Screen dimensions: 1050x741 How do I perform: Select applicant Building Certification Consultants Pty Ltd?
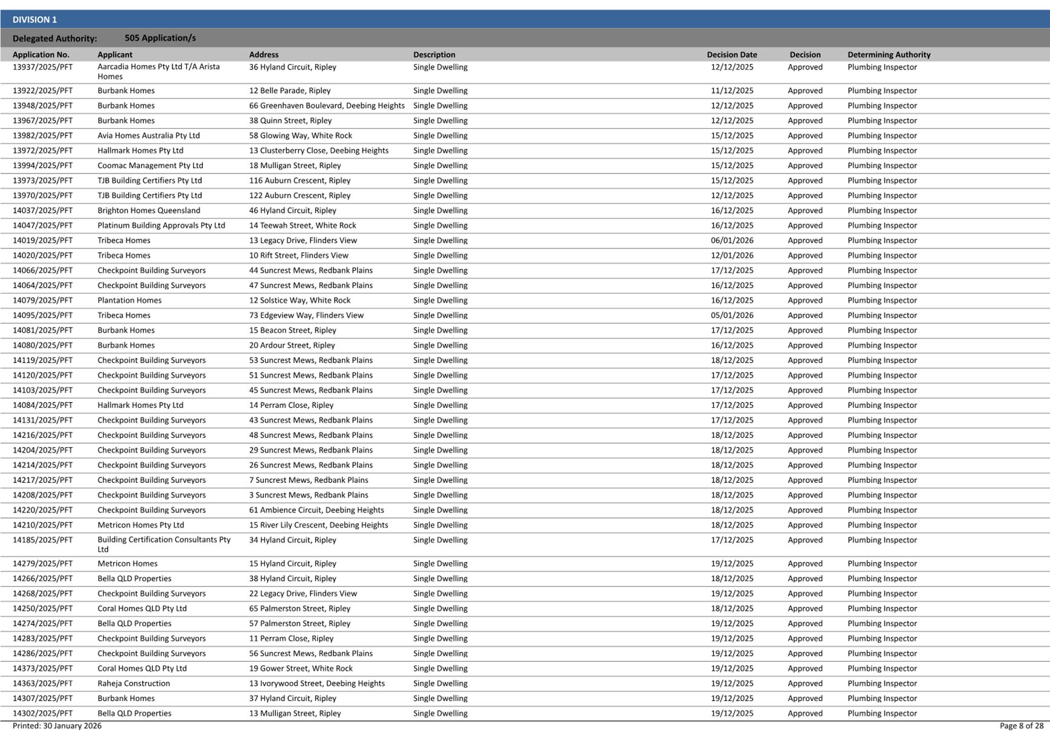[163, 545]
